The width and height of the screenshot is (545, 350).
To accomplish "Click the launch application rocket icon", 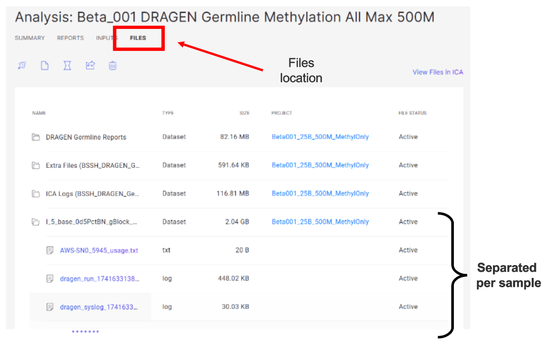I will point(22,65).
